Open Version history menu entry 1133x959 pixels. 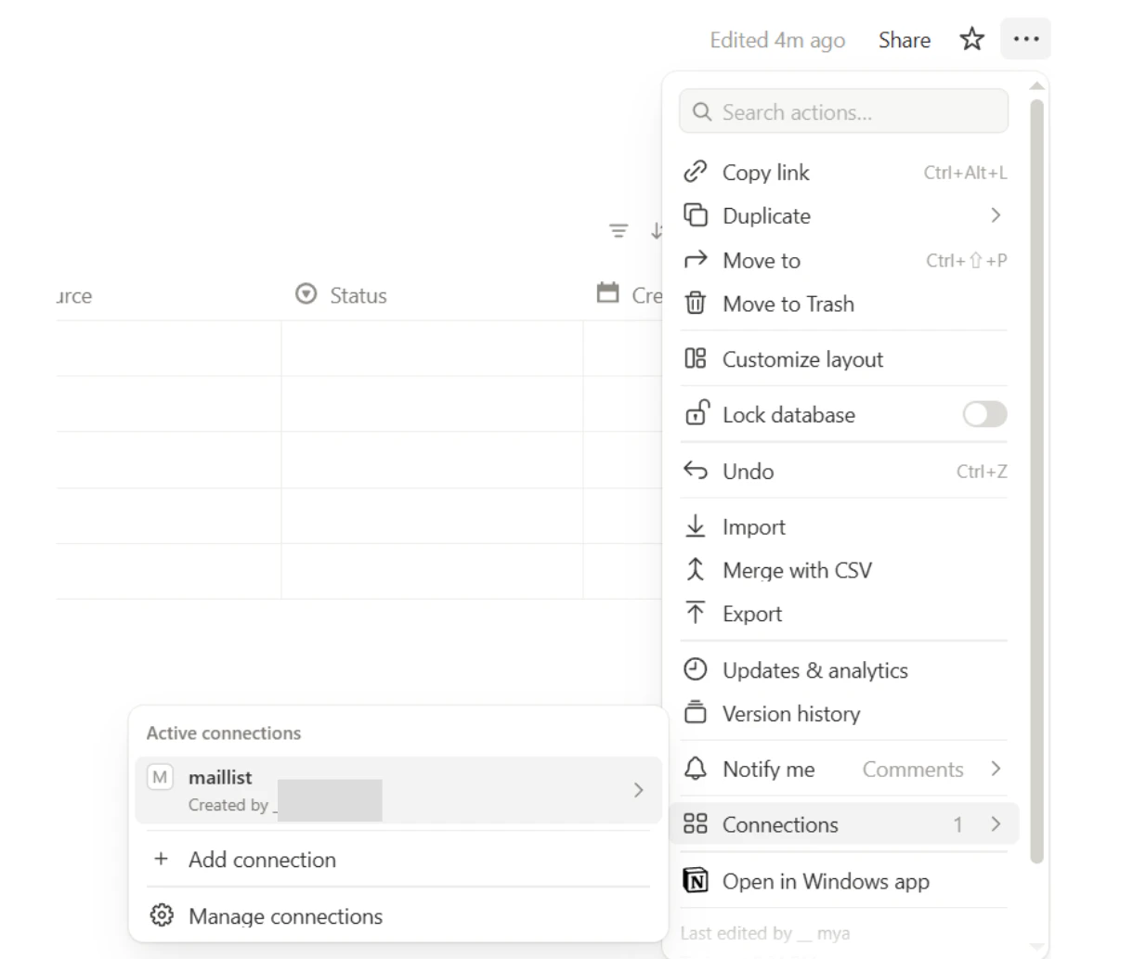click(844, 713)
